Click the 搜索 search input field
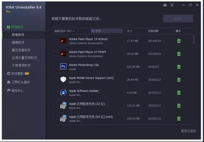204x142 pixels. point(108,31)
